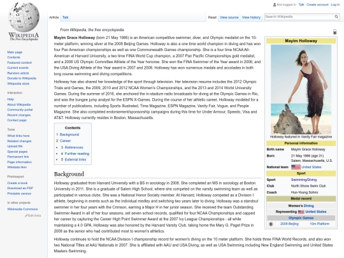The height and width of the screenshot is (258, 344).
Task: Jump to External links in contents
Action: click(75, 159)
